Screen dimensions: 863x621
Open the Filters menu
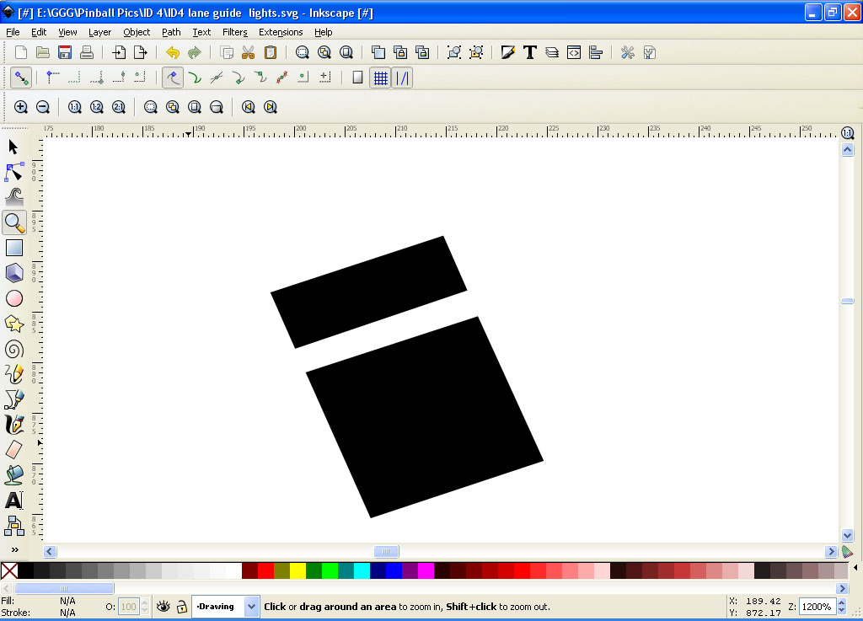tap(234, 32)
